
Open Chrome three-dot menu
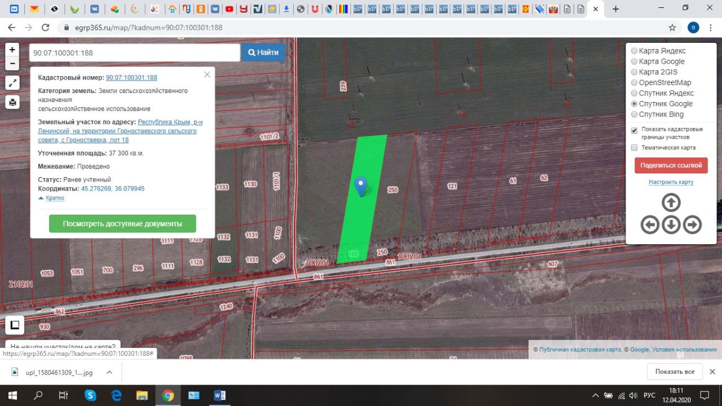click(711, 27)
